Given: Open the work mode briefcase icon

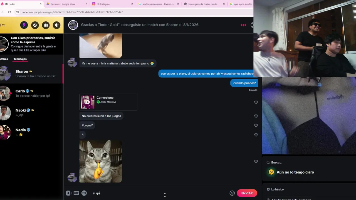Looking at the screenshot, I should click(46, 25).
